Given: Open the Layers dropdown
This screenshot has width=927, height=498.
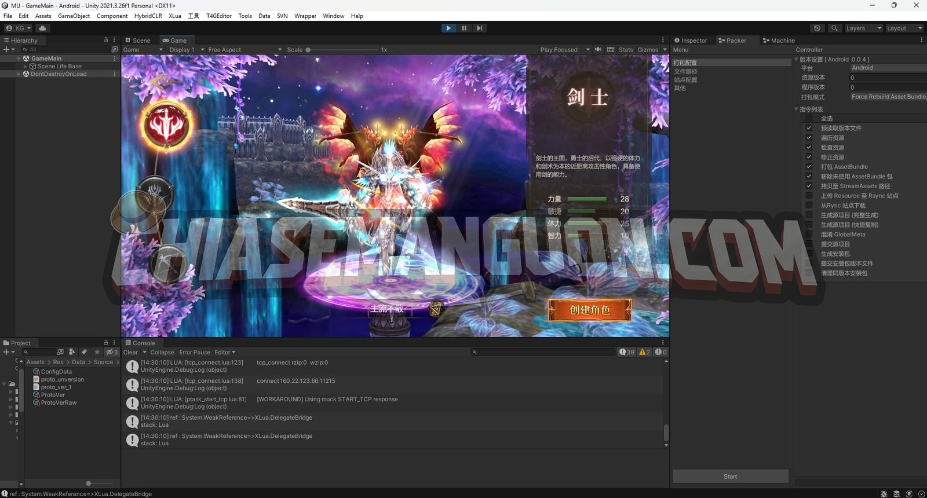Looking at the screenshot, I should tap(863, 28).
